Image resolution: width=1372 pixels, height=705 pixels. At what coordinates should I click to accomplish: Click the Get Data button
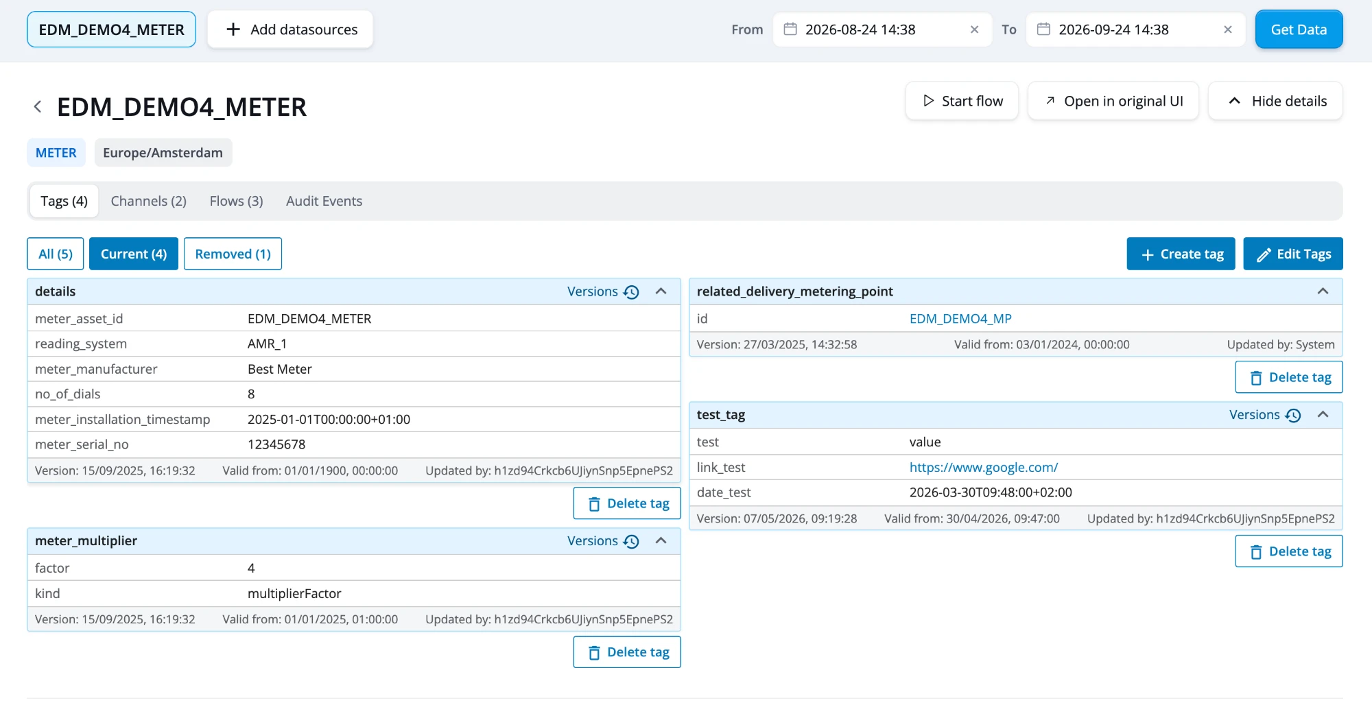coord(1299,29)
